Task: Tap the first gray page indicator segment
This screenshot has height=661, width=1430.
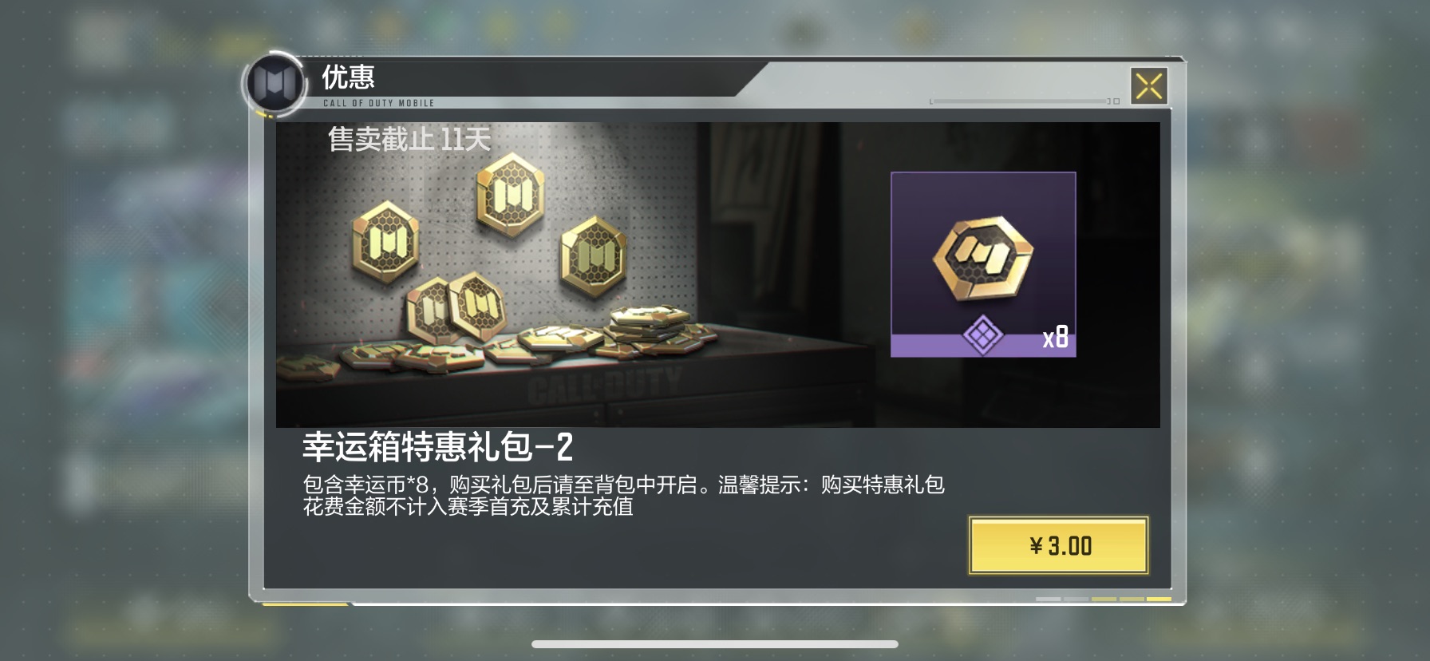Action: 1048,599
